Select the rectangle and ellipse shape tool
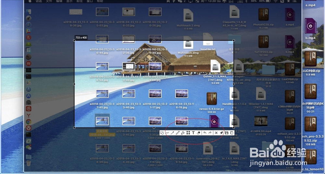The width and height of the screenshot is (325, 174). point(162,133)
